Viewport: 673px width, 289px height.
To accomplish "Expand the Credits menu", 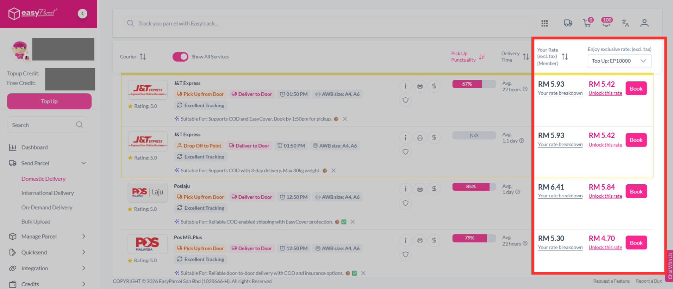I will (83, 284).
